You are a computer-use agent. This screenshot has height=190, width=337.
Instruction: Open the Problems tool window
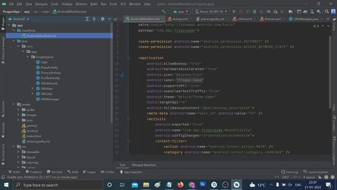[34, 172]
